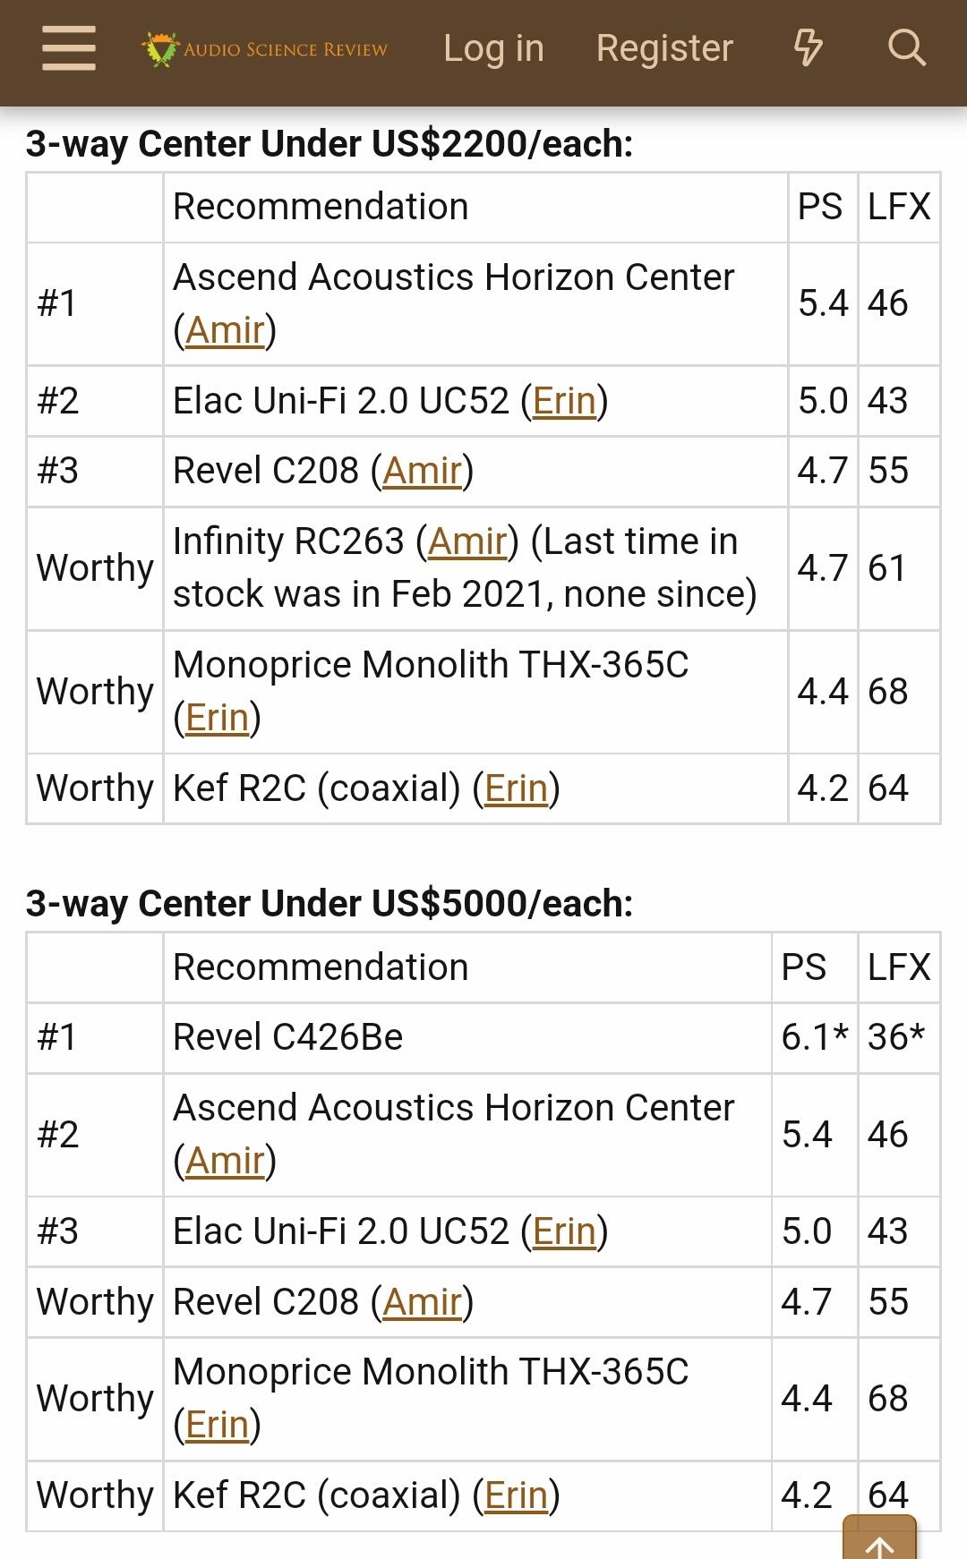
Task: Open Erin link for Monoprice THX-365C under $2200
Action: [217, 718]
